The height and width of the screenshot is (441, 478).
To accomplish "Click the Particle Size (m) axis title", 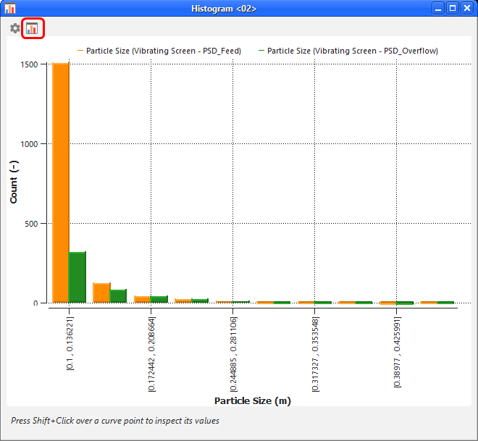I will point(252,400).
